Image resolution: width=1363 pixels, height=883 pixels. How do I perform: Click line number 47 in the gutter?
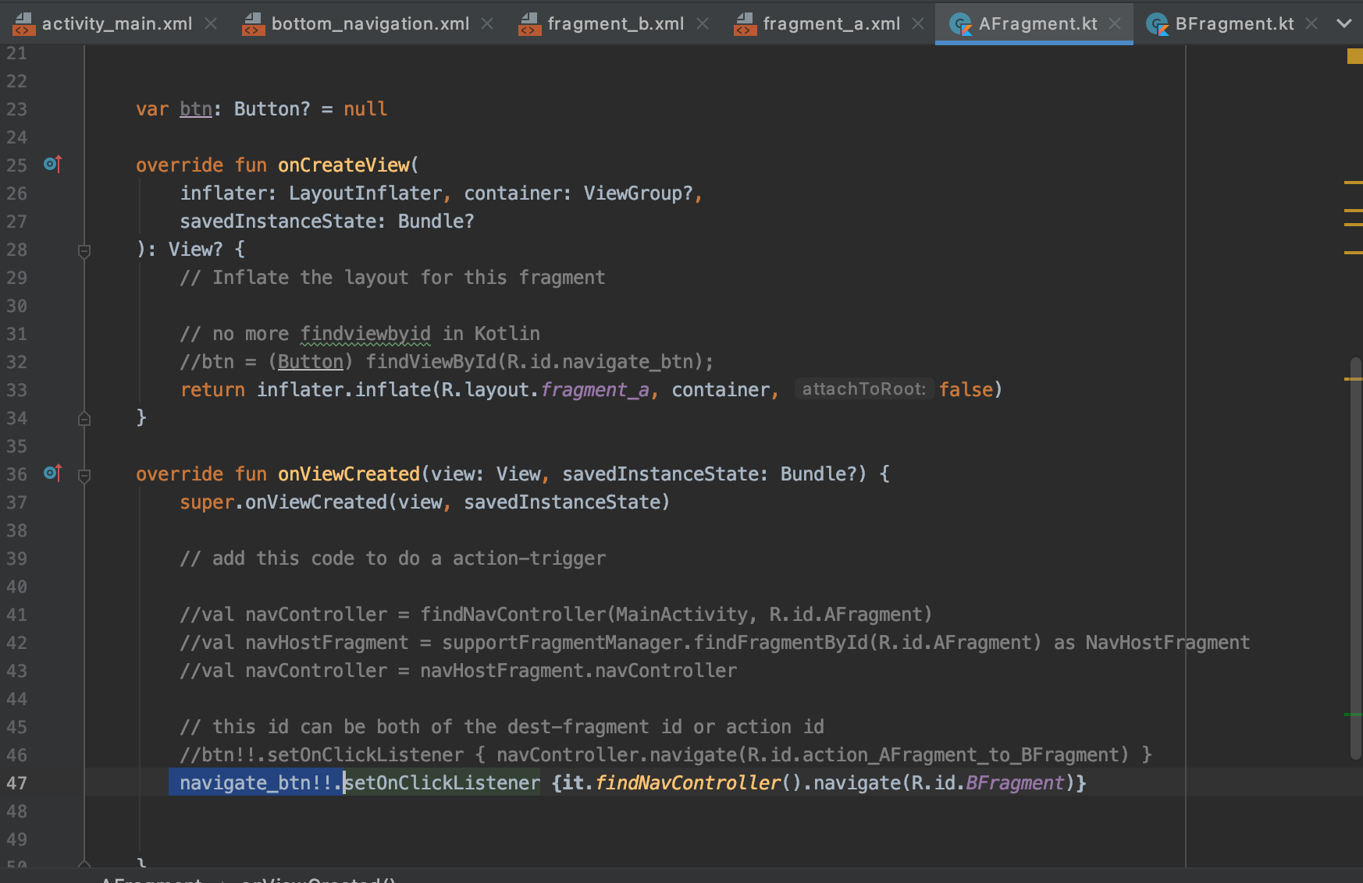(17, 783)
